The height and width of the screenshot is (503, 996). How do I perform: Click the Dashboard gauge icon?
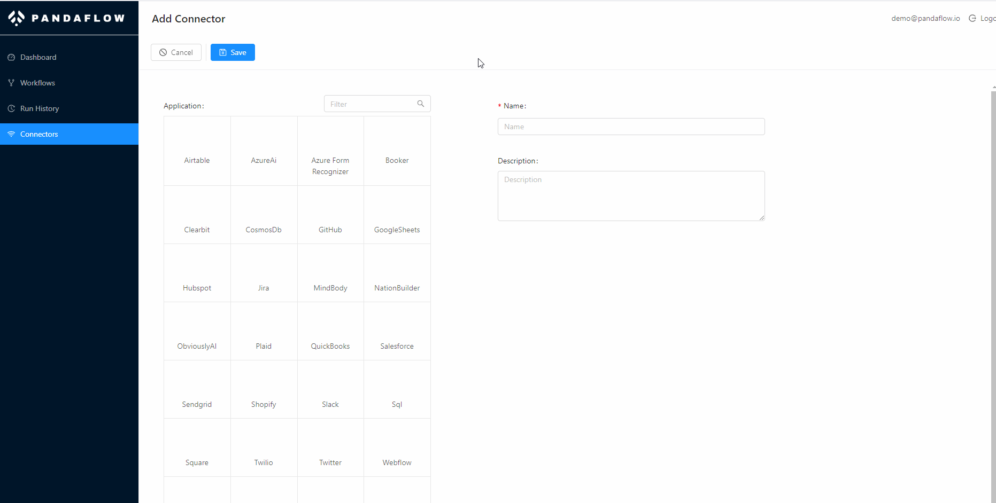11,57
